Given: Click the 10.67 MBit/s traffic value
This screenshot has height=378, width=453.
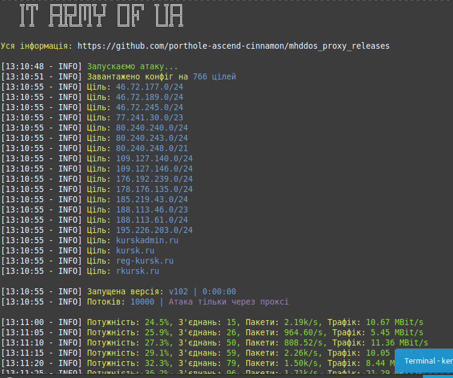Looking at the screenshot, I should point(394,322).
